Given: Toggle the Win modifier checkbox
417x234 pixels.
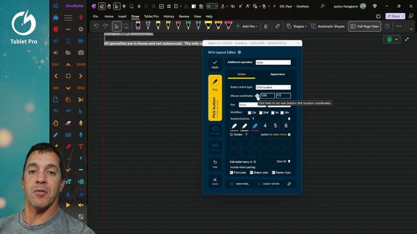Looking at the screenshot, I should pos(282,112).
